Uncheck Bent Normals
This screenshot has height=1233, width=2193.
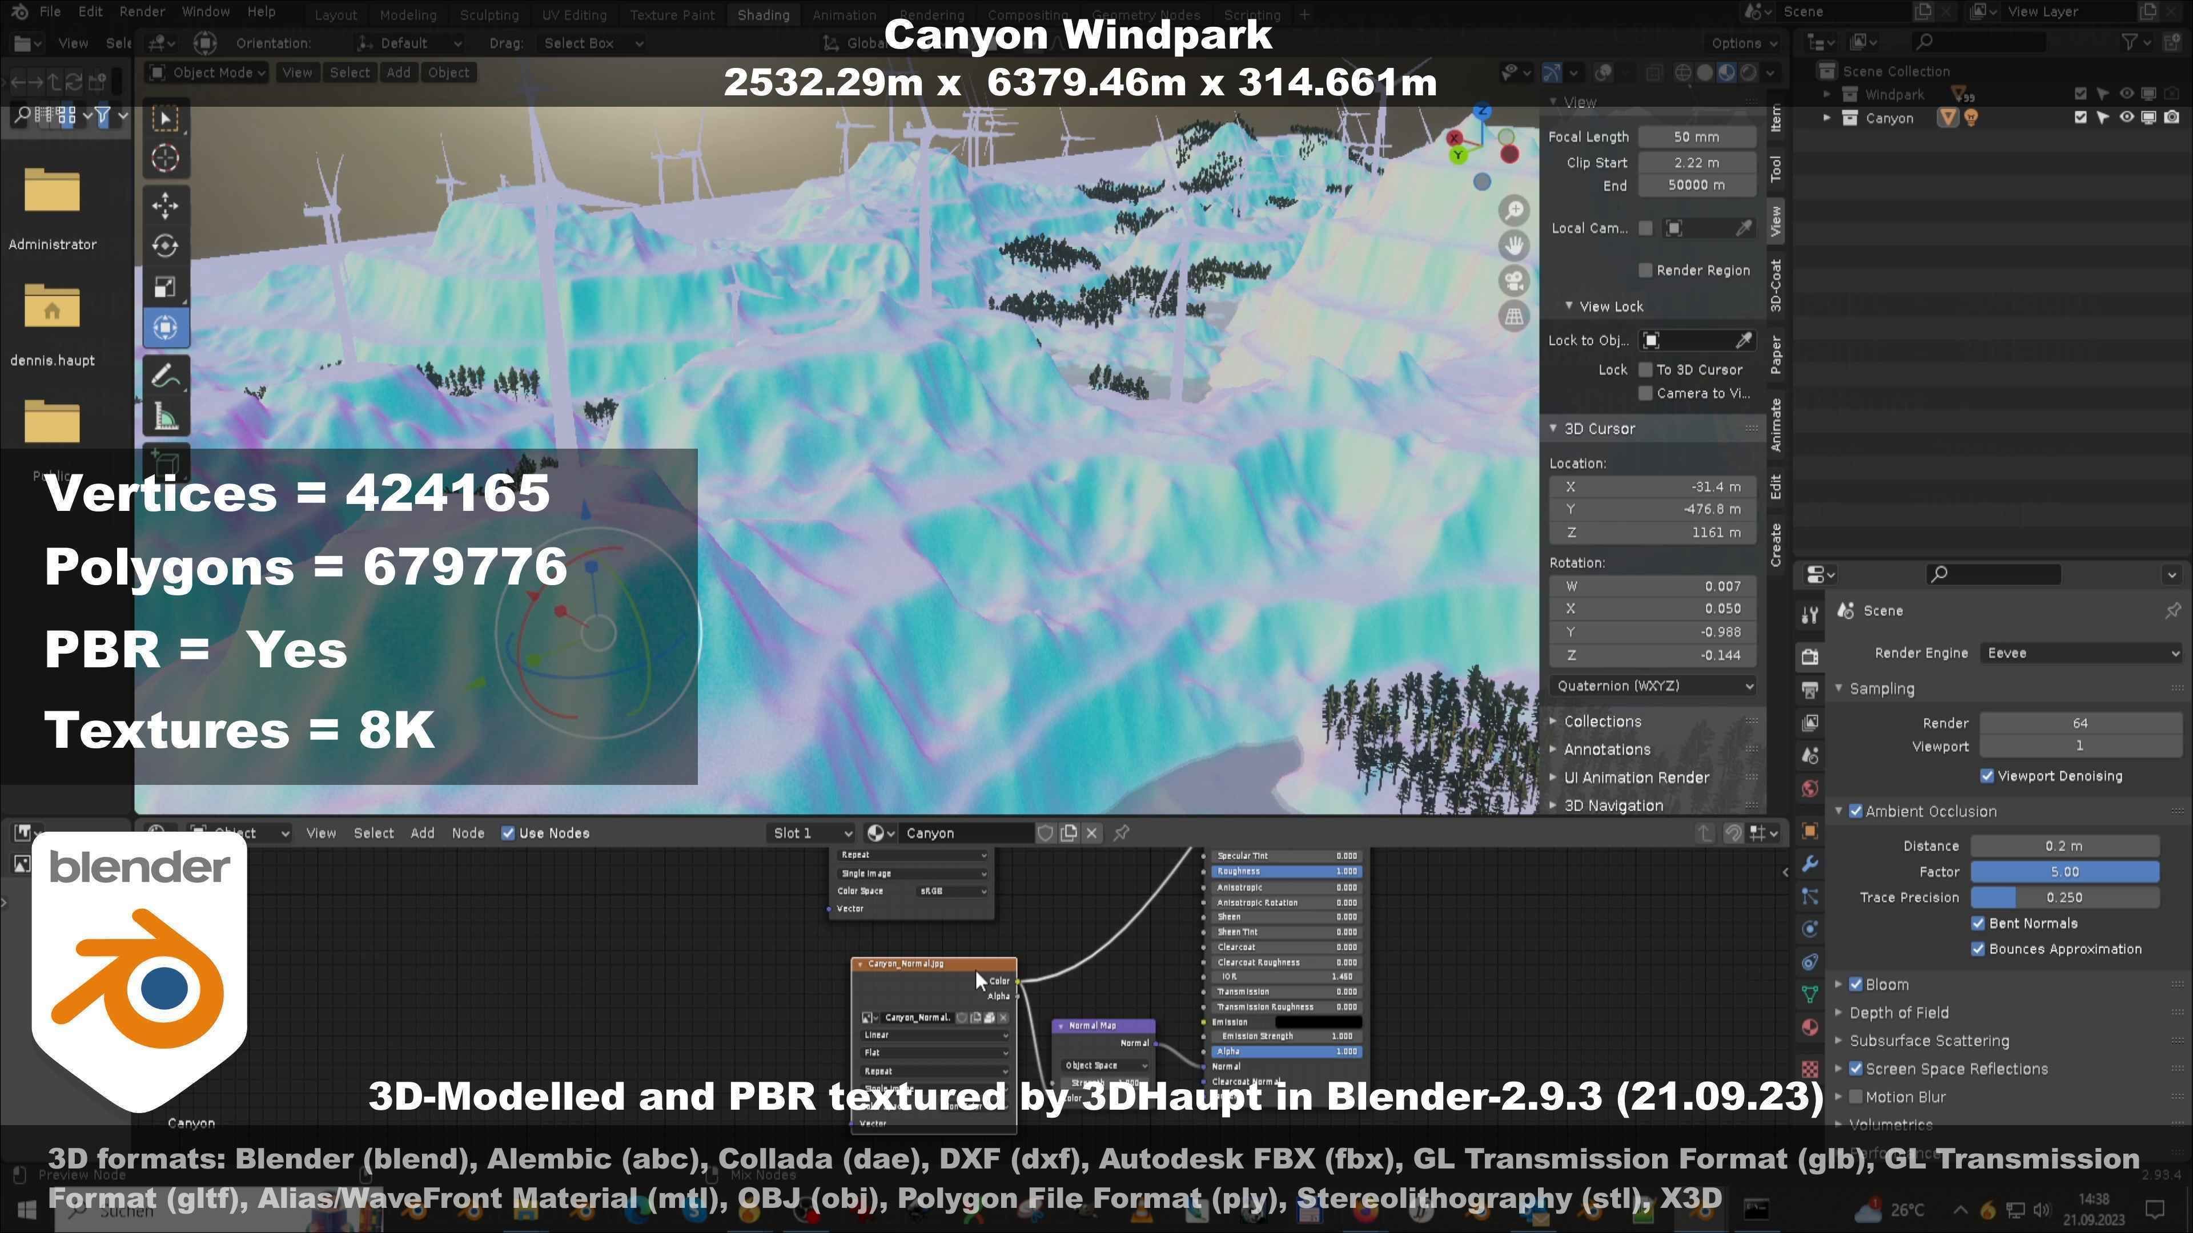(1978, 923)
